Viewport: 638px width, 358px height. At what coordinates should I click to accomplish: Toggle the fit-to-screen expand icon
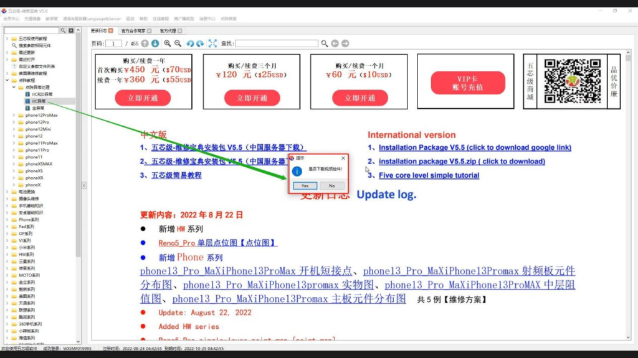click(x=213, y=44)
